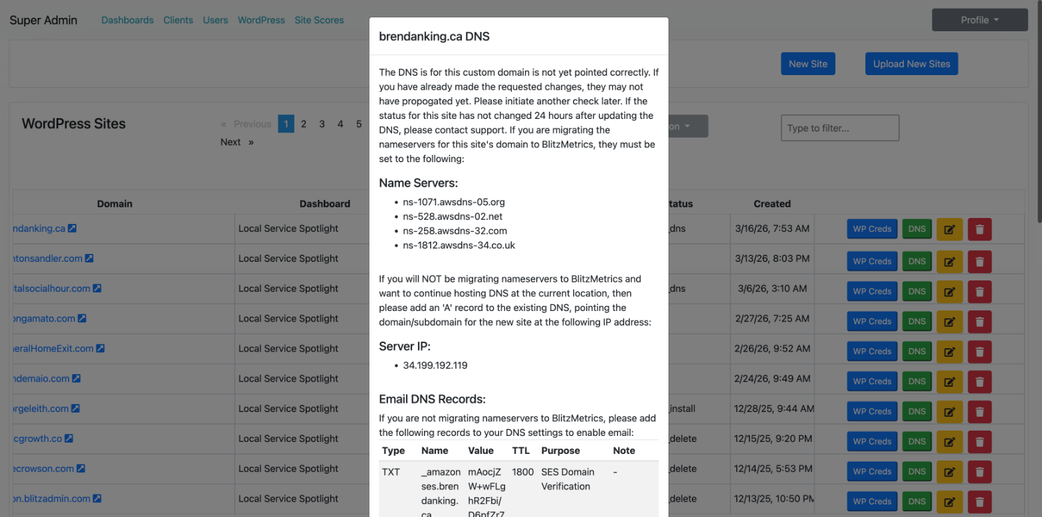Open WP Creds for the first site row

point(872,229)
